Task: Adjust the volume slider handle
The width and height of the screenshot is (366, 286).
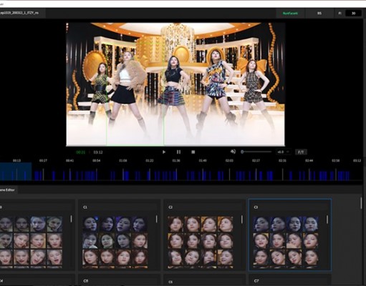Action: (x=242, y=152)
